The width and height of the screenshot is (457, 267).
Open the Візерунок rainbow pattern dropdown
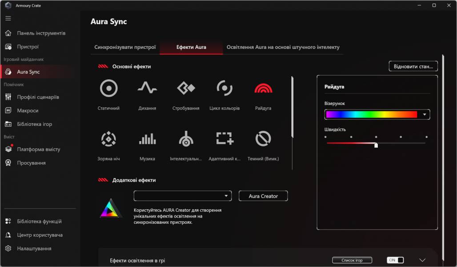[377, 114]
